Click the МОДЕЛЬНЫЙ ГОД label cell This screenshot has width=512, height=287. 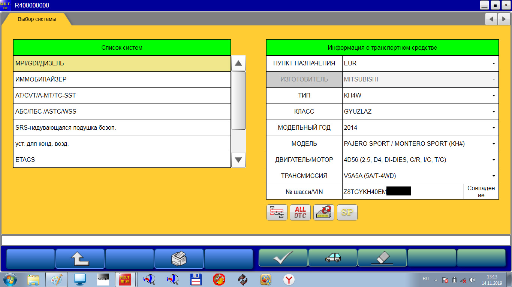(x=304, y=128)
